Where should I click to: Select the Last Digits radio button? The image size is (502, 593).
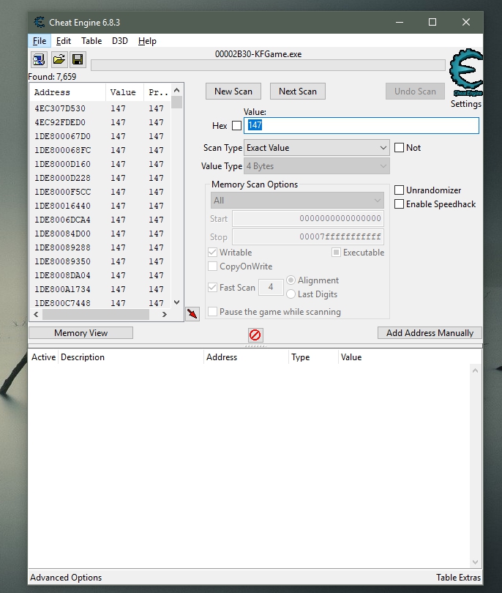[291, 294]
